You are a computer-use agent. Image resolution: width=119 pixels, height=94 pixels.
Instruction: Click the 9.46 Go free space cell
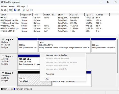(89, 26)
